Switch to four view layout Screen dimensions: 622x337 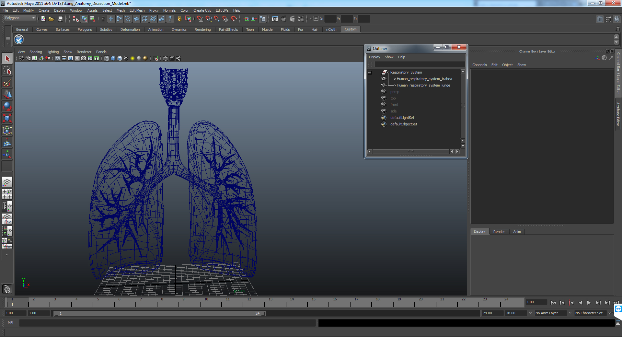pyautogui.click(x=7, y=194)
